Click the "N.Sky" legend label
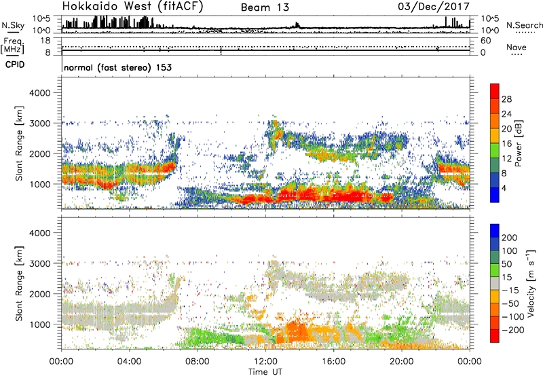 coord(13,25)
